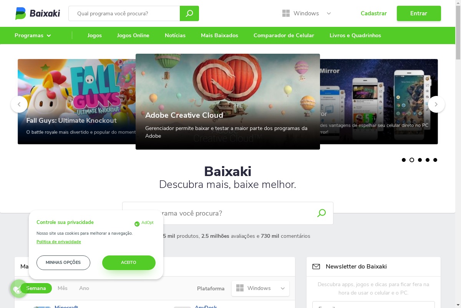This screenshot has width=461, height=308.
Task: Click the Baixaki logo in the header
Action: pyautogui.click(x=38, y=13)
